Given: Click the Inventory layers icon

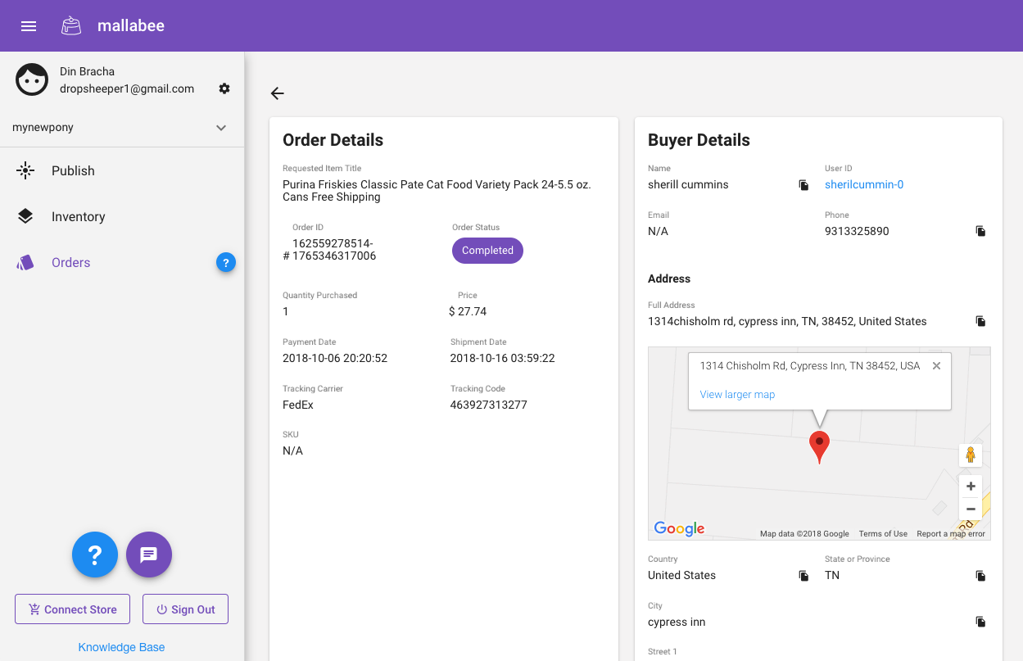Looking at the screenshot, I should pos(25,216).
